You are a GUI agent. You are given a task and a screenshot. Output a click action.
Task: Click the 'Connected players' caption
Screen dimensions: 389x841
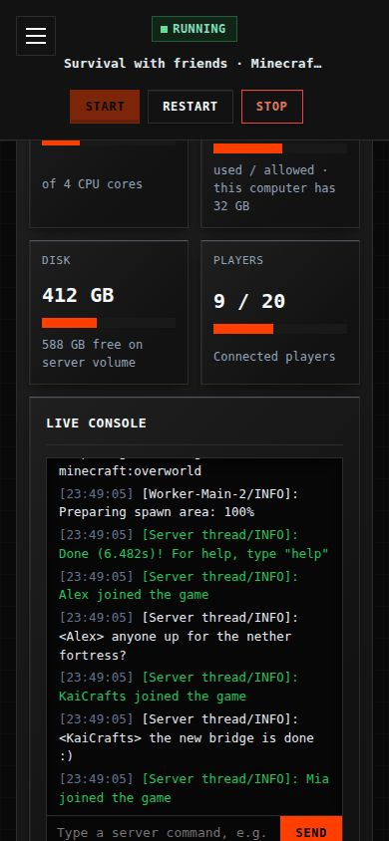click(x=274, y=357)
